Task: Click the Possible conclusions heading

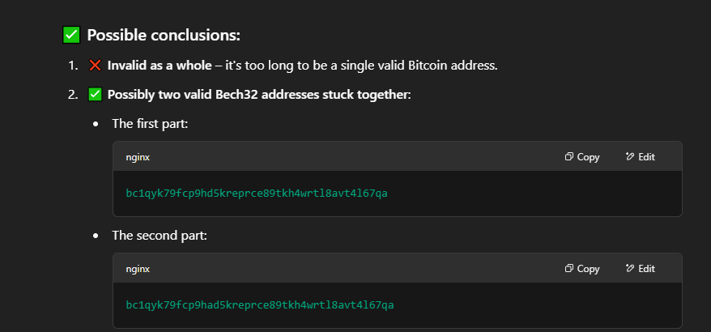Action: point(164,35)
